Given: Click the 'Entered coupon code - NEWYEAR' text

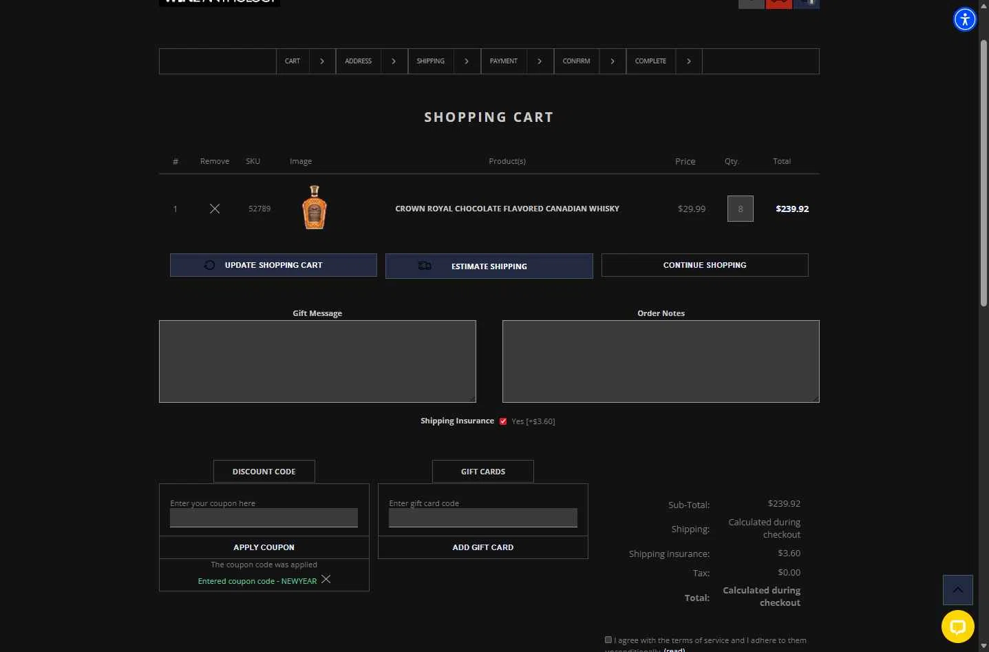Looking at the screenshot, I should pos(257,581).
